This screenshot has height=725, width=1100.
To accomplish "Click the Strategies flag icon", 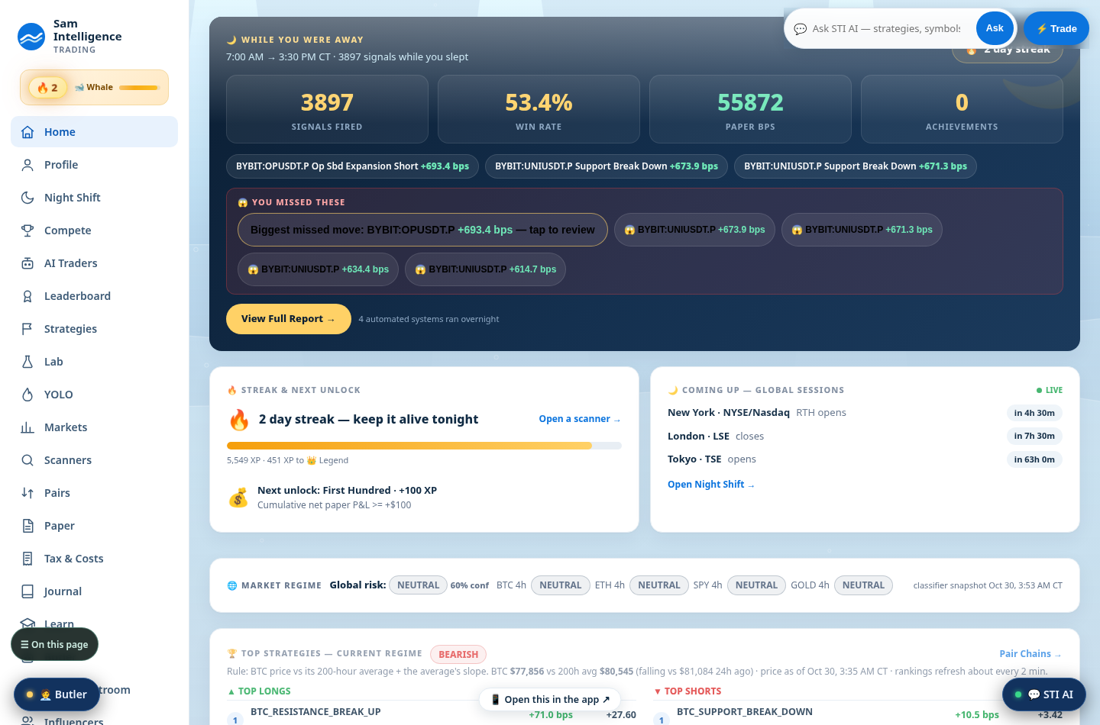I will tap(27, 329).
